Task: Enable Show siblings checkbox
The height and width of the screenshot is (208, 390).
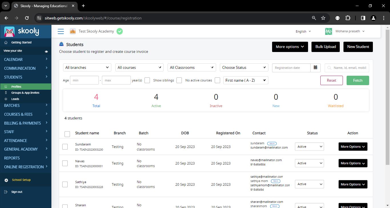Action: 179,80
